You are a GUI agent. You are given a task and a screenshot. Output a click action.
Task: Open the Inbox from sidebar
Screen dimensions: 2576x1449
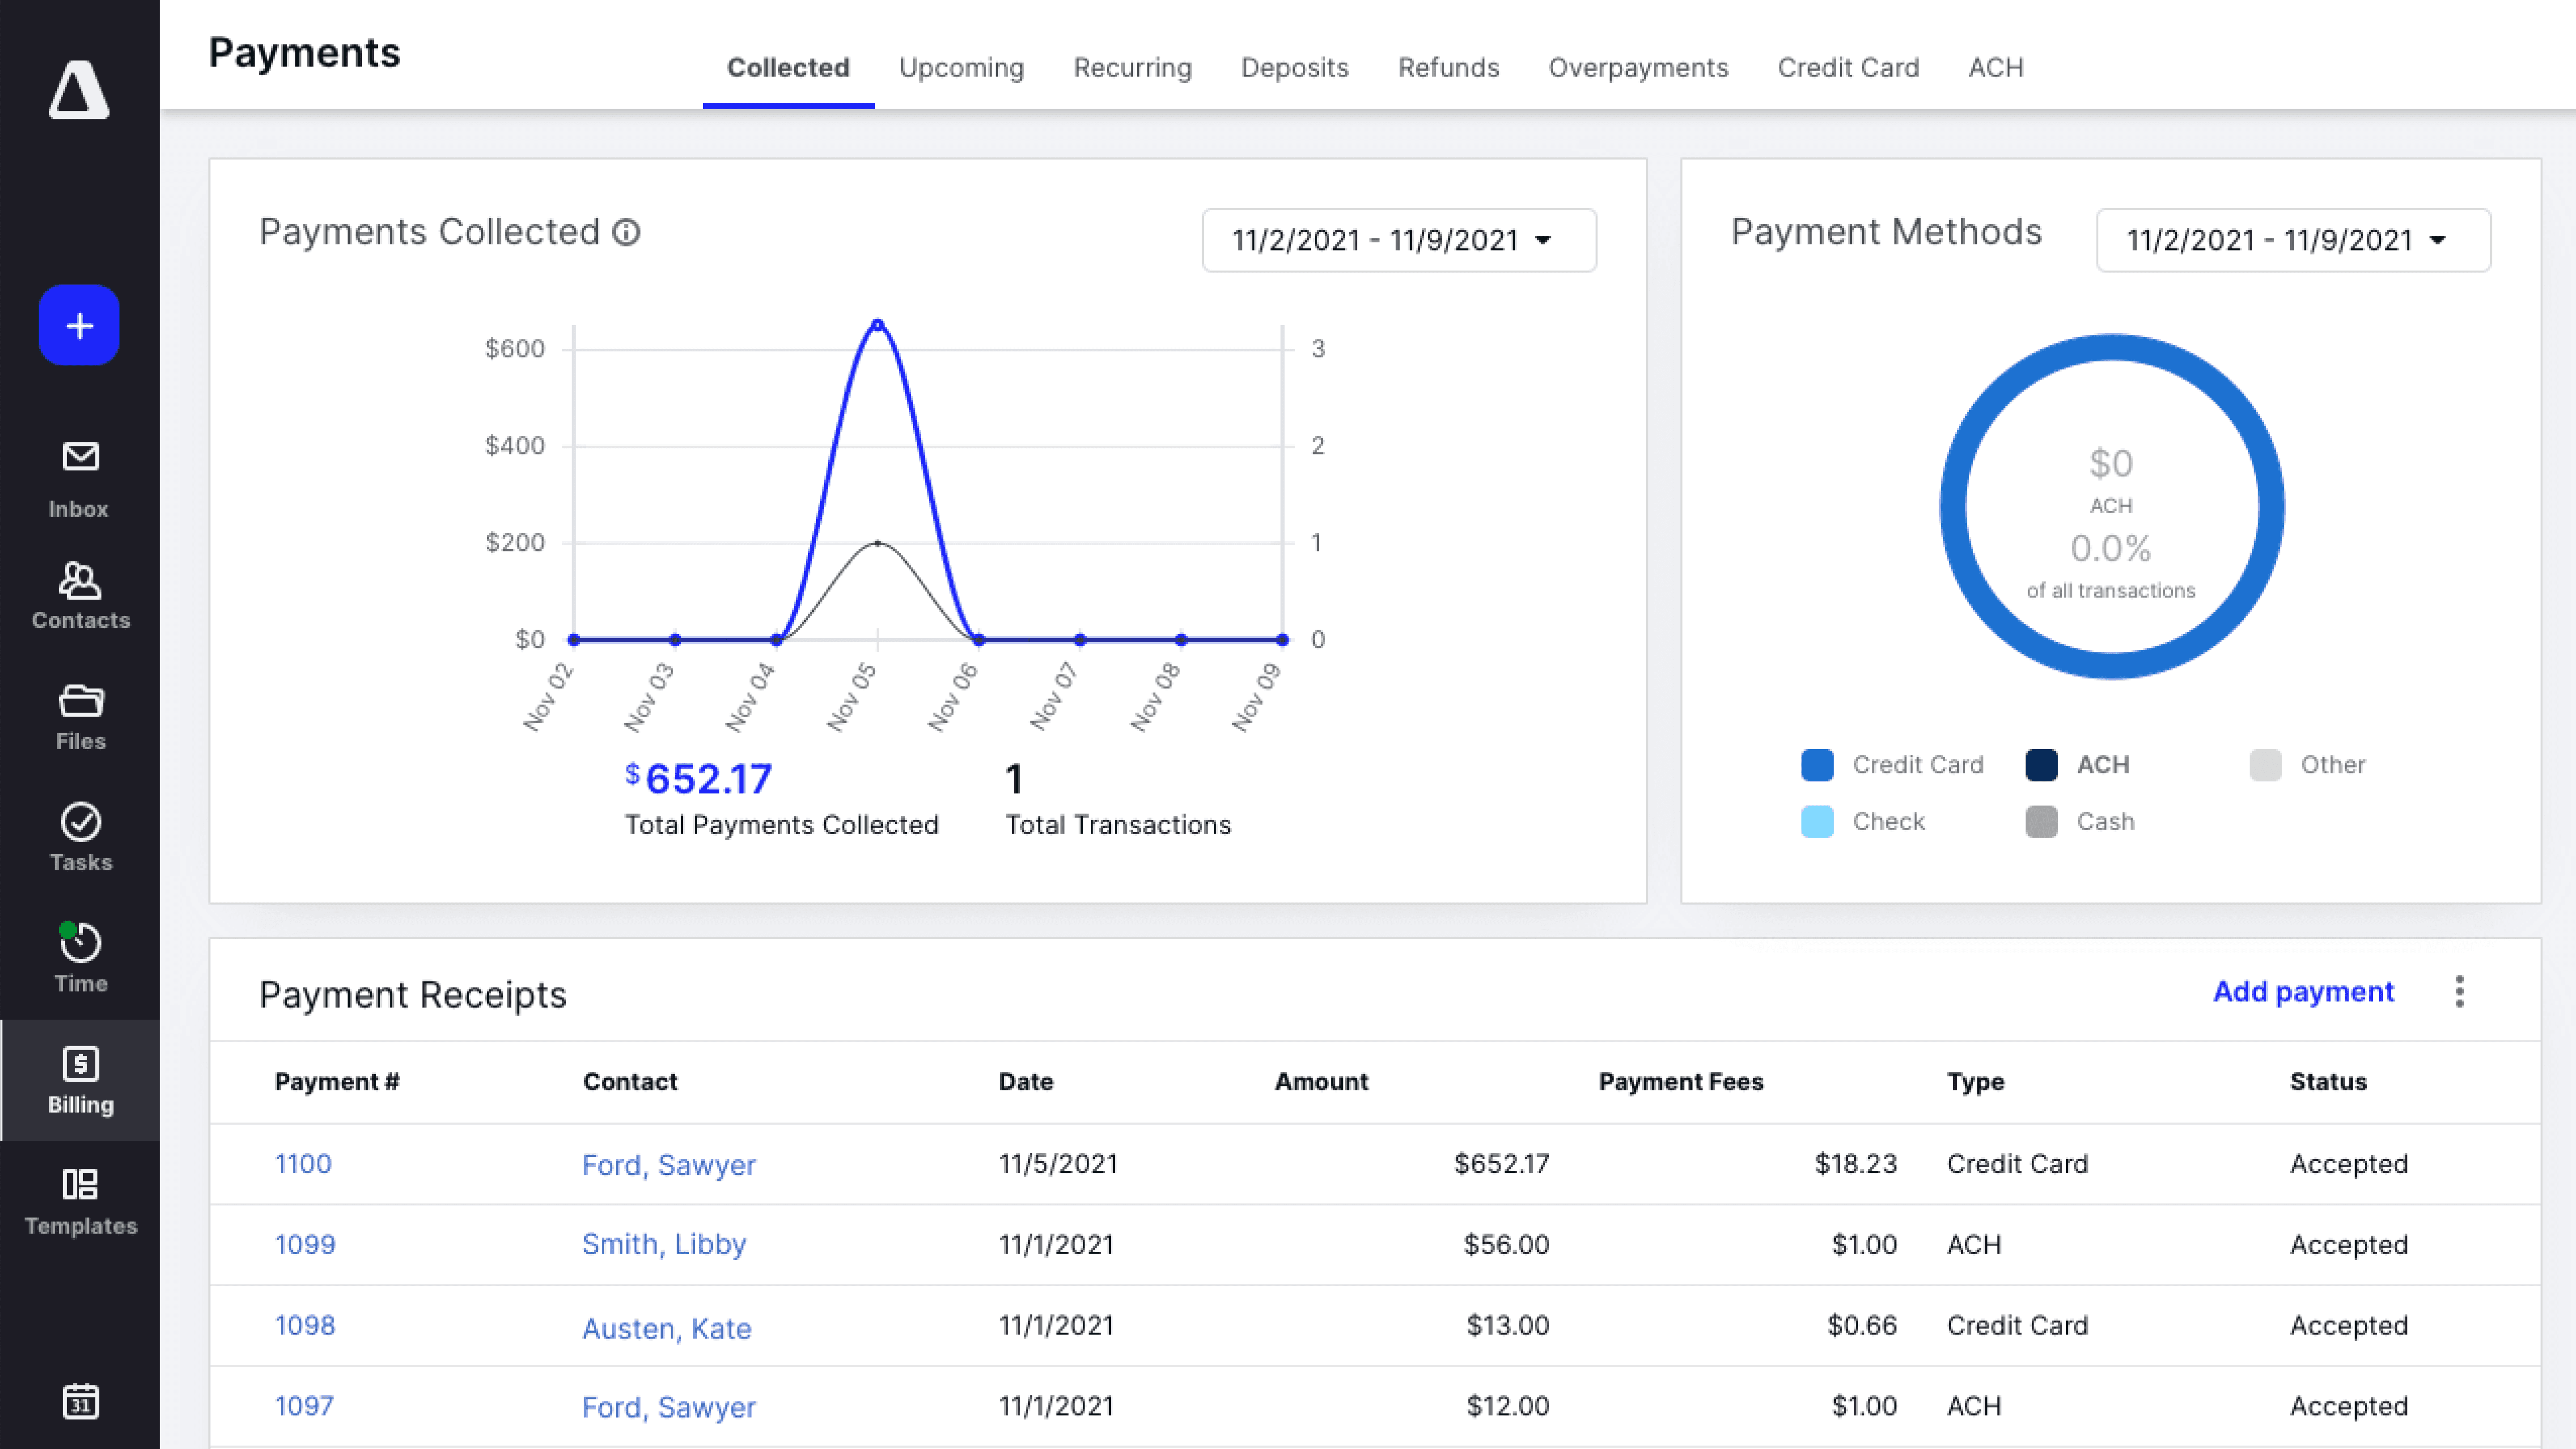(79, 480)
